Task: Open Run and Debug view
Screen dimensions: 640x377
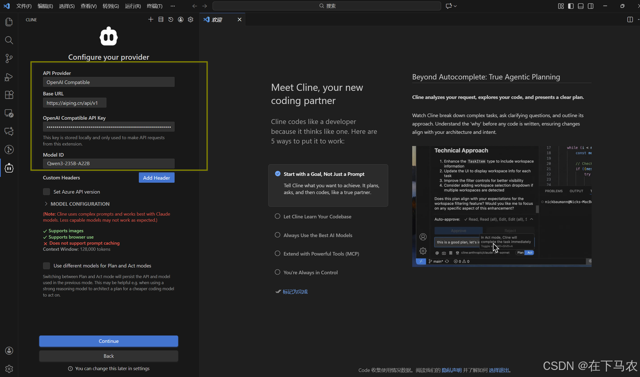Action: coord(9,77)
